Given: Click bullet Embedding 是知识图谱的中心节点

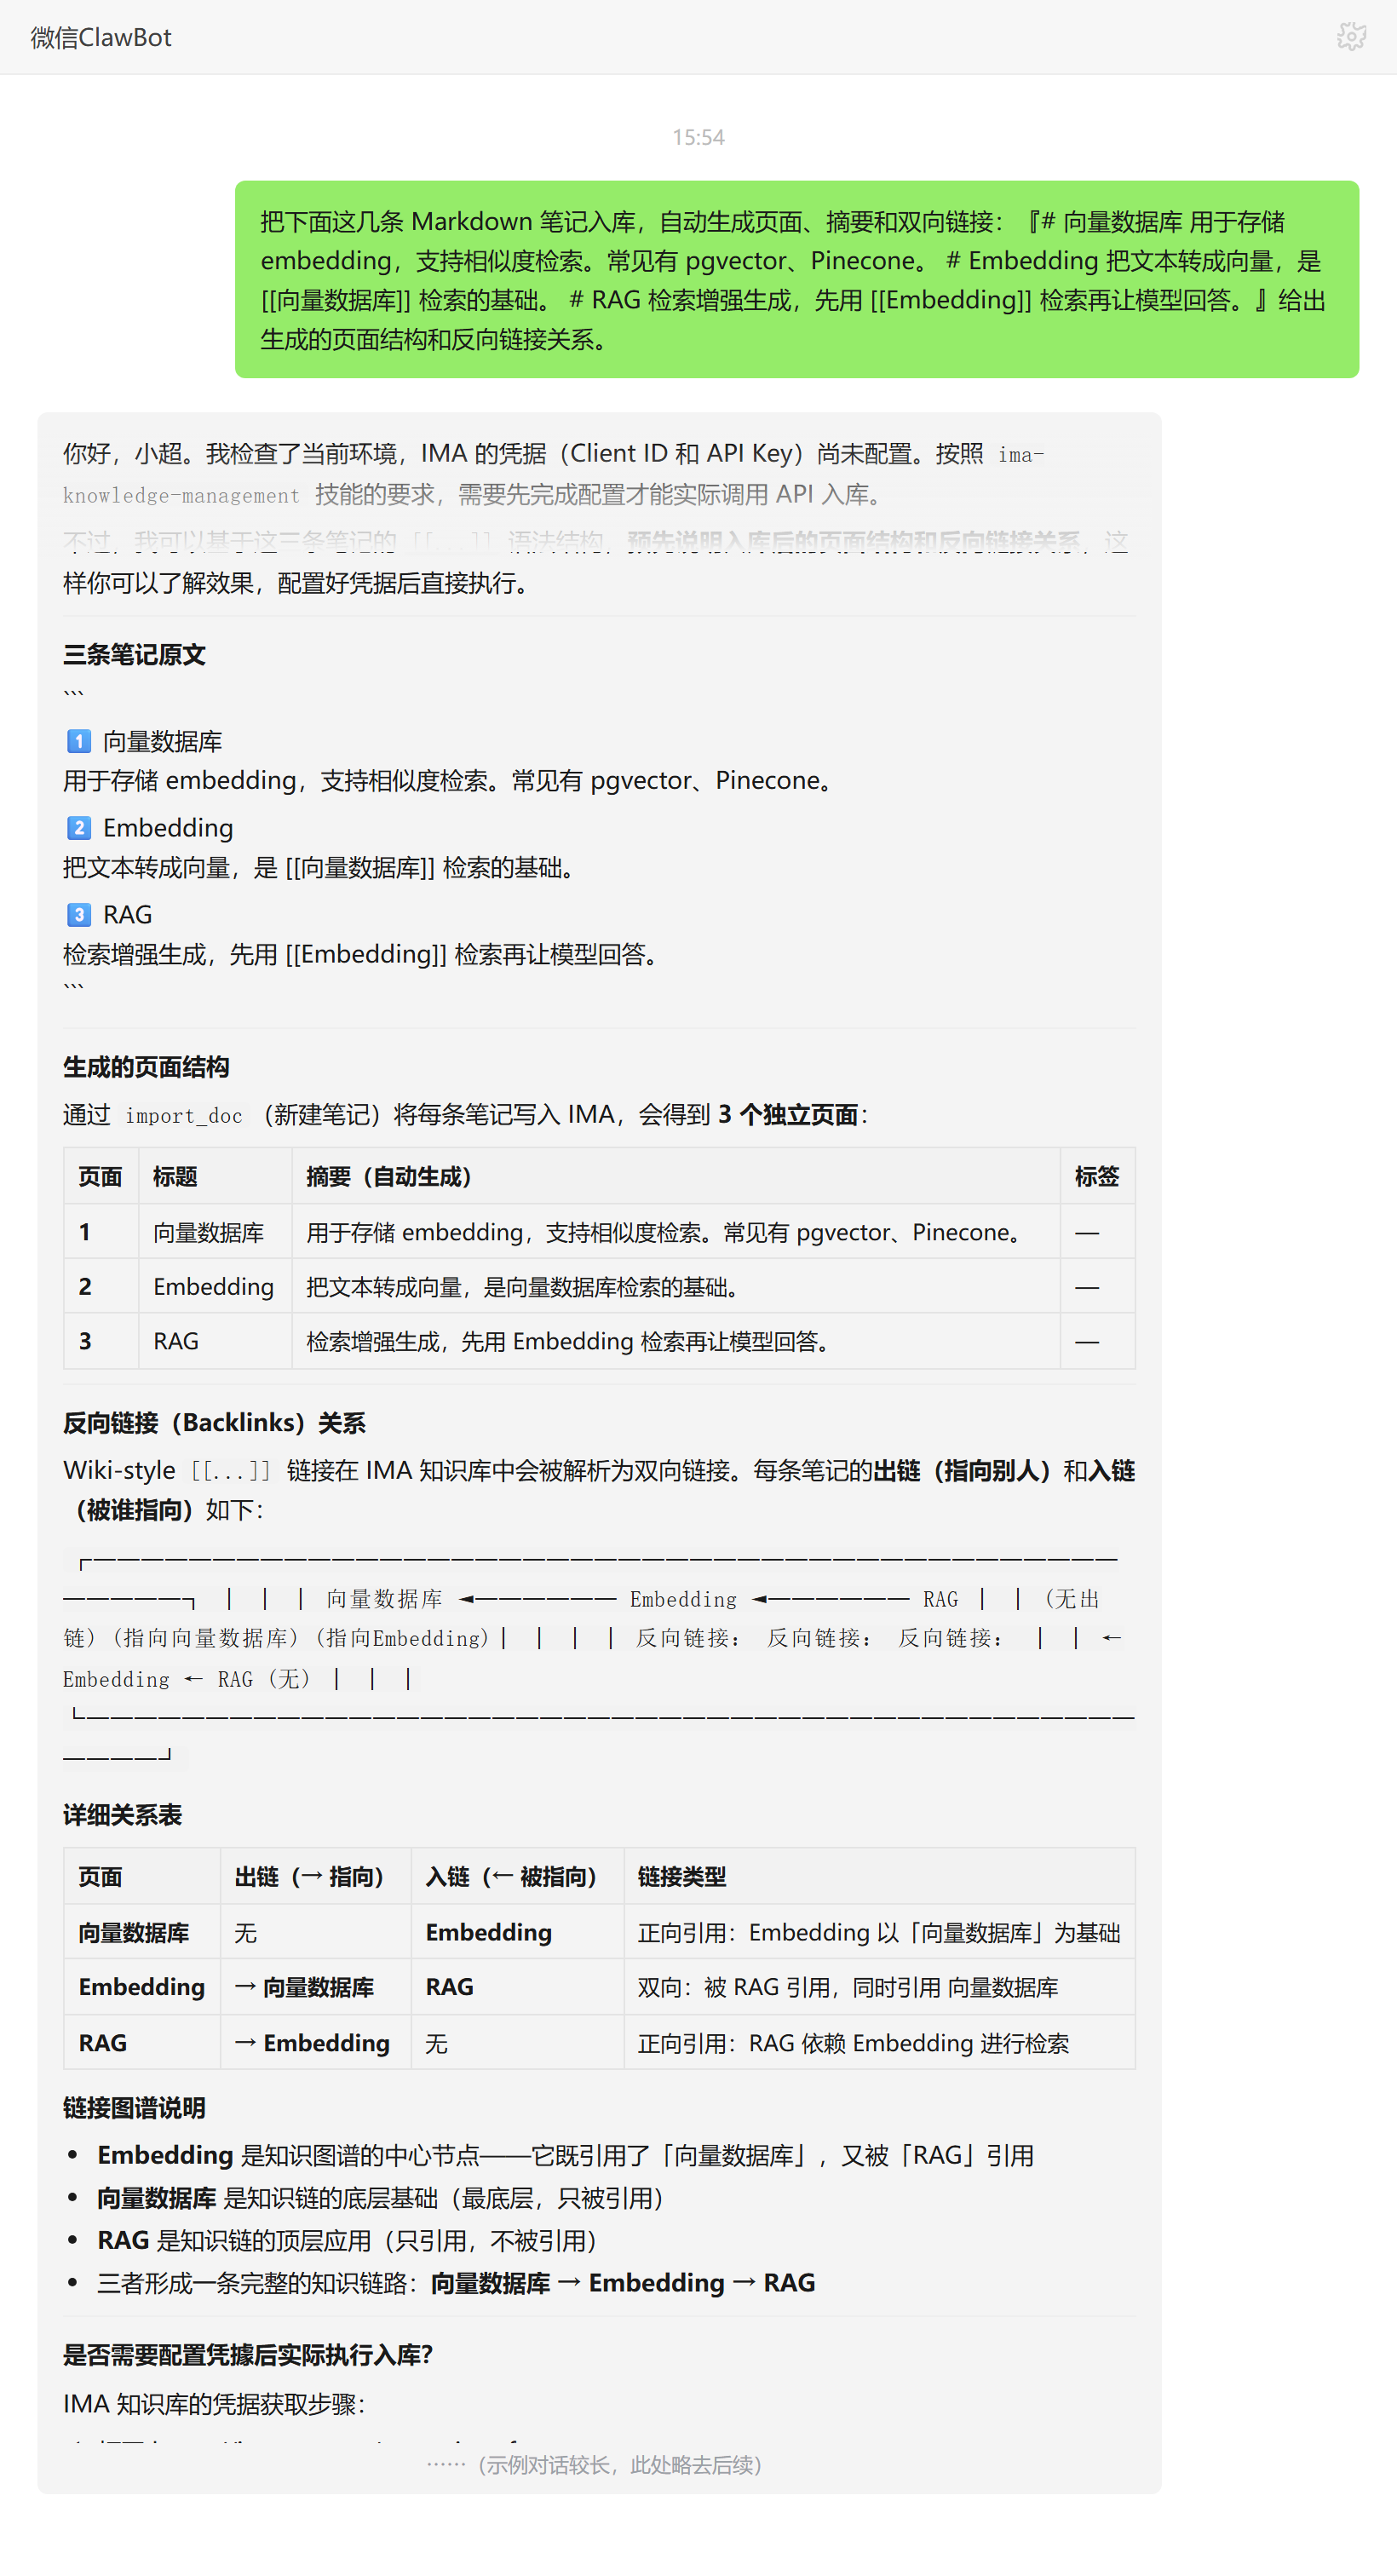Looking at the screenshot, I should coord(565,2155).
